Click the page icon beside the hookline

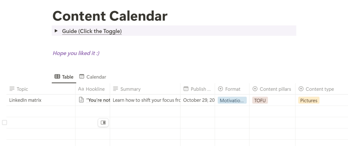pyautogui.click(x=81, y=100)
